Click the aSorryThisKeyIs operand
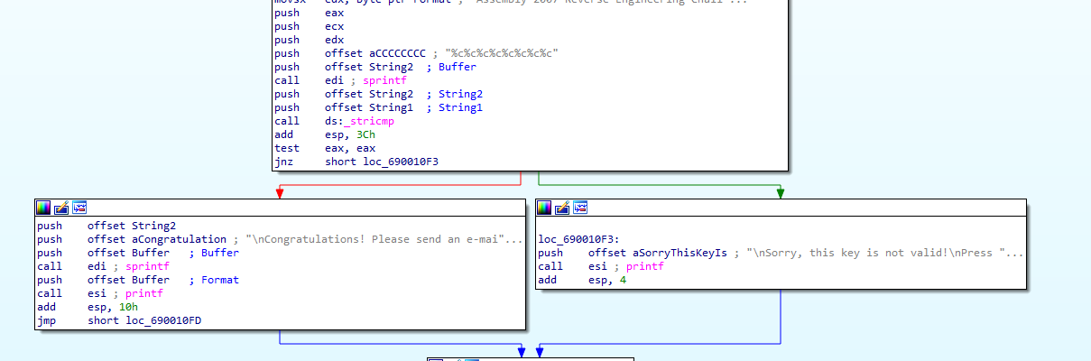1091x361 pixels. pos(679,253)
